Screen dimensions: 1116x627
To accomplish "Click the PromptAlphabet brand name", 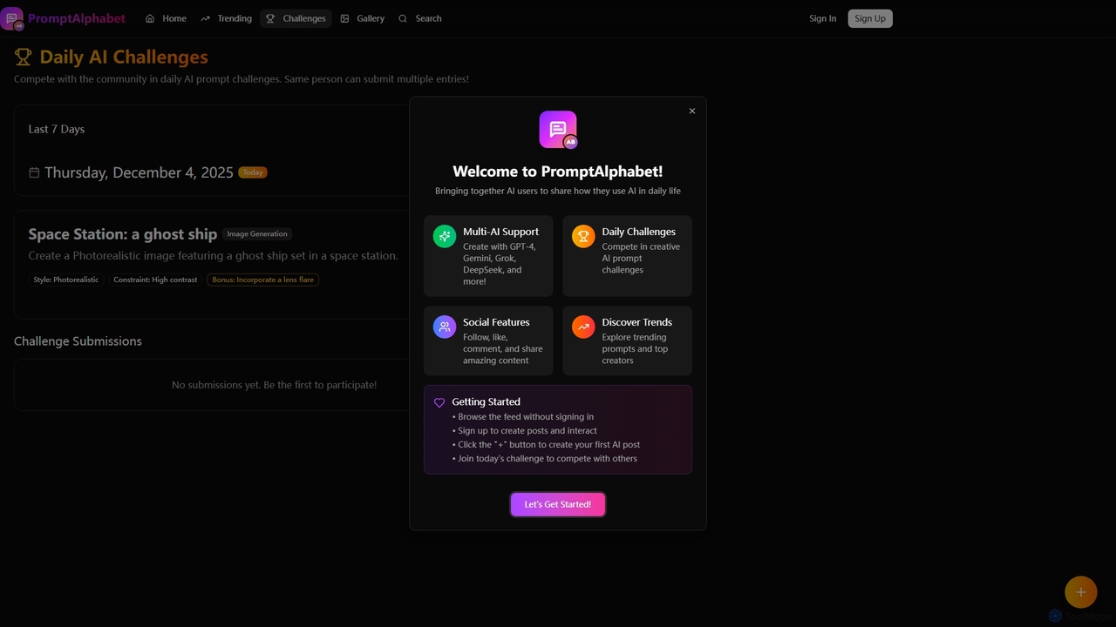I will (x=77, y=18).
